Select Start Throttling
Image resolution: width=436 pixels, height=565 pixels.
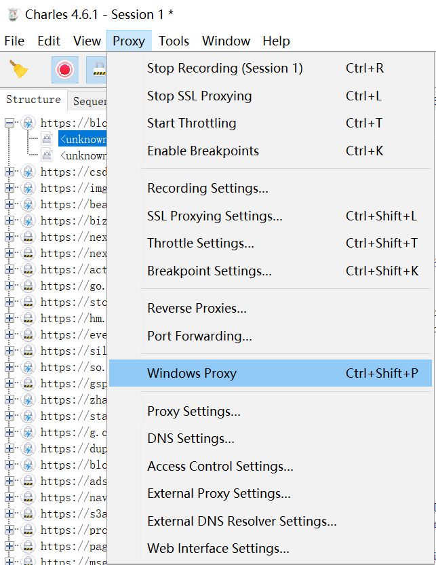coord(271,123)
